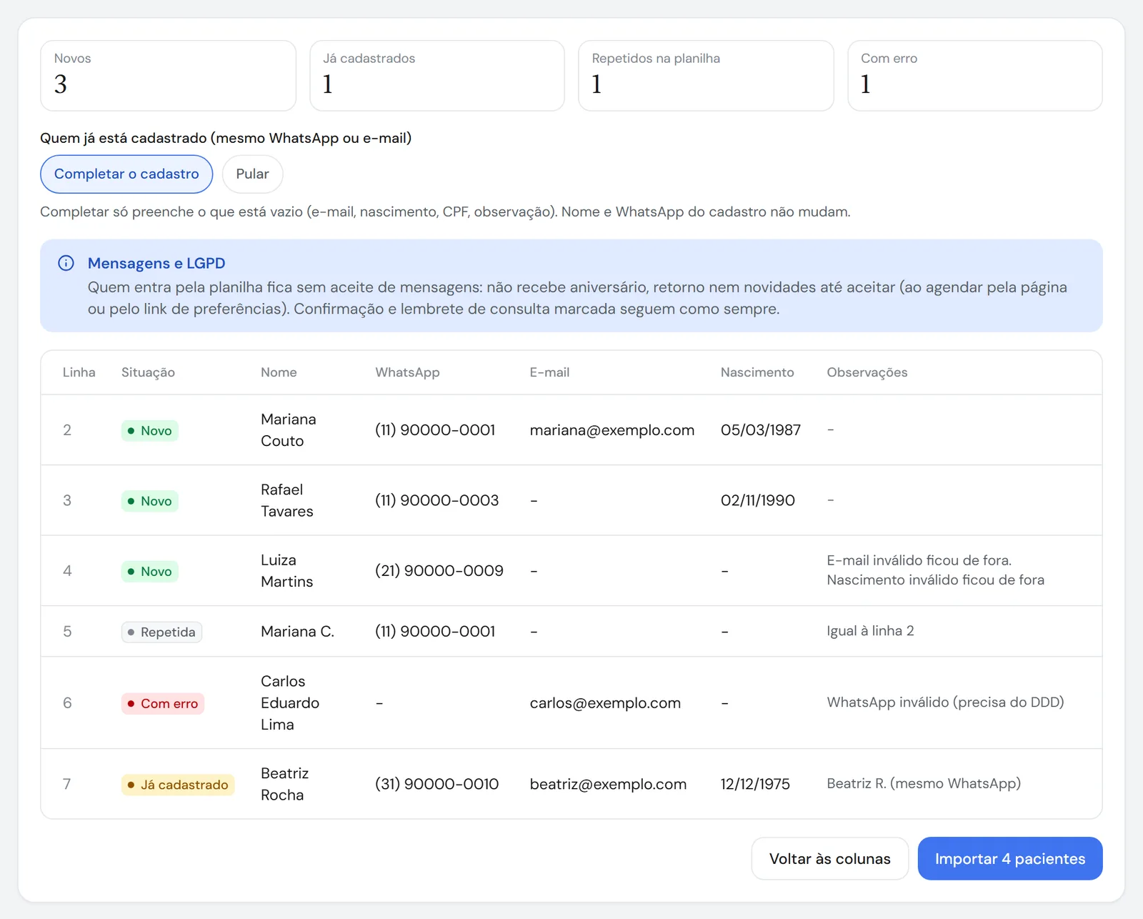Viewport: 1143px width, 919px height.
Task: Select the name Mariana Couto
Action: pos(289,430)
